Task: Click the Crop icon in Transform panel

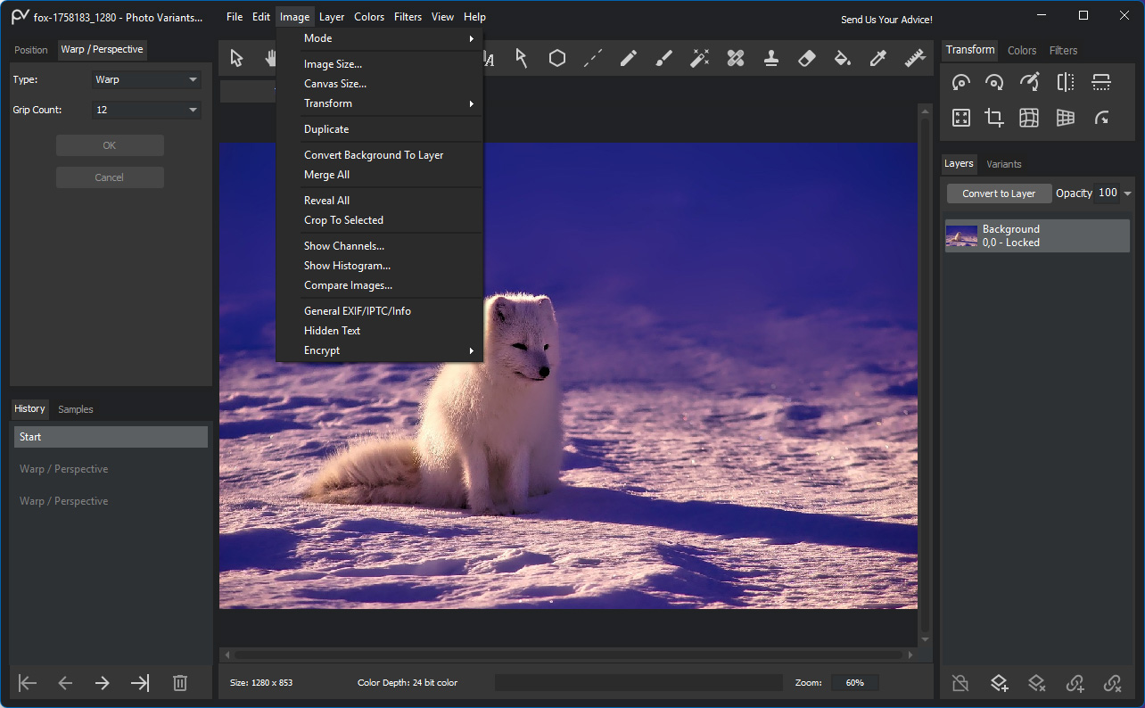Action: tap(994, 118)
